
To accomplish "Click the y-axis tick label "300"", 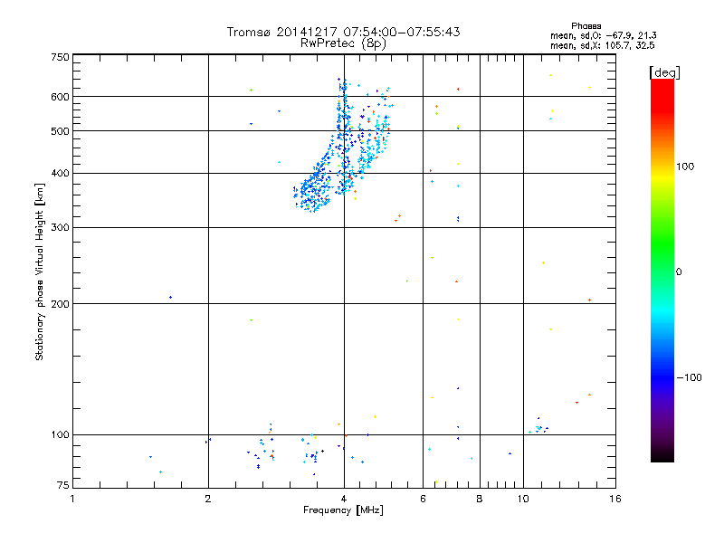I will coord(60,228).
